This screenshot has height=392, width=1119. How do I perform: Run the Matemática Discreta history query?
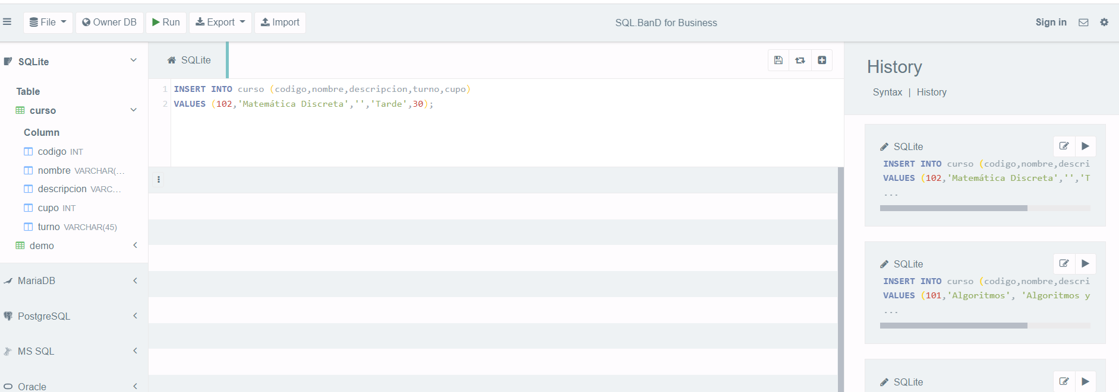(x=1085, y=146)
